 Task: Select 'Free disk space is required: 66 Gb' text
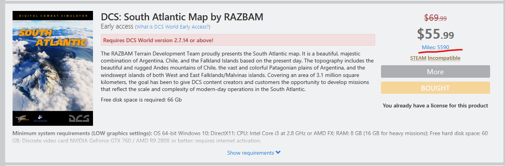(x=141, y=100)
